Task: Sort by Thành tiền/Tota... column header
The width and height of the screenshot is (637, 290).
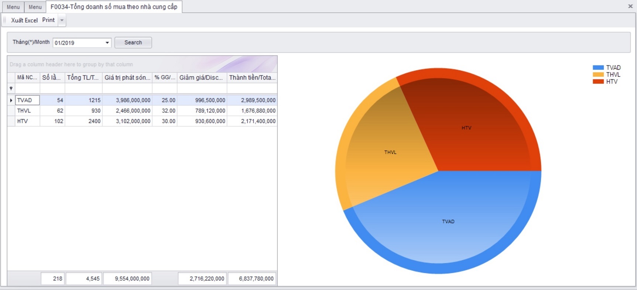Action: pyautogui.click(x=252, y=77)
